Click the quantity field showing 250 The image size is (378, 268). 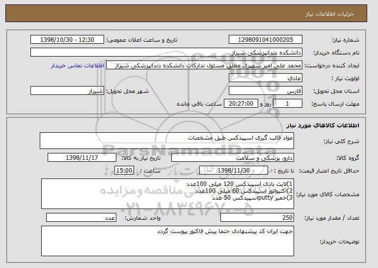coord(257,217)
